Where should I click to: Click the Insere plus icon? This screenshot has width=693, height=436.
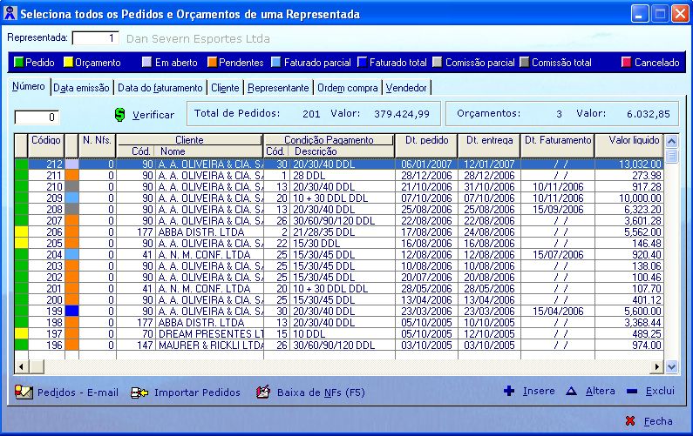click(509, 392)
